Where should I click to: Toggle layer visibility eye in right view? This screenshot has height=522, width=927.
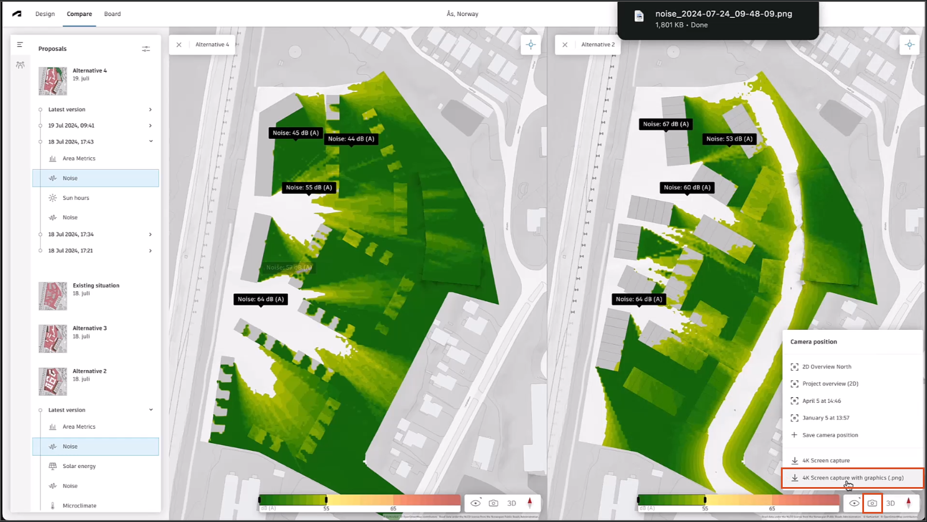pos(854,503)
